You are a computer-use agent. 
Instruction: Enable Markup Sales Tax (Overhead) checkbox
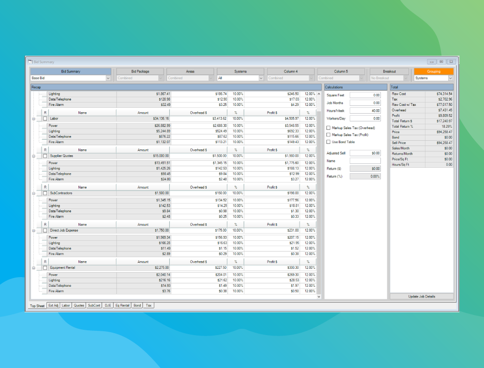(x=329, y=128)
